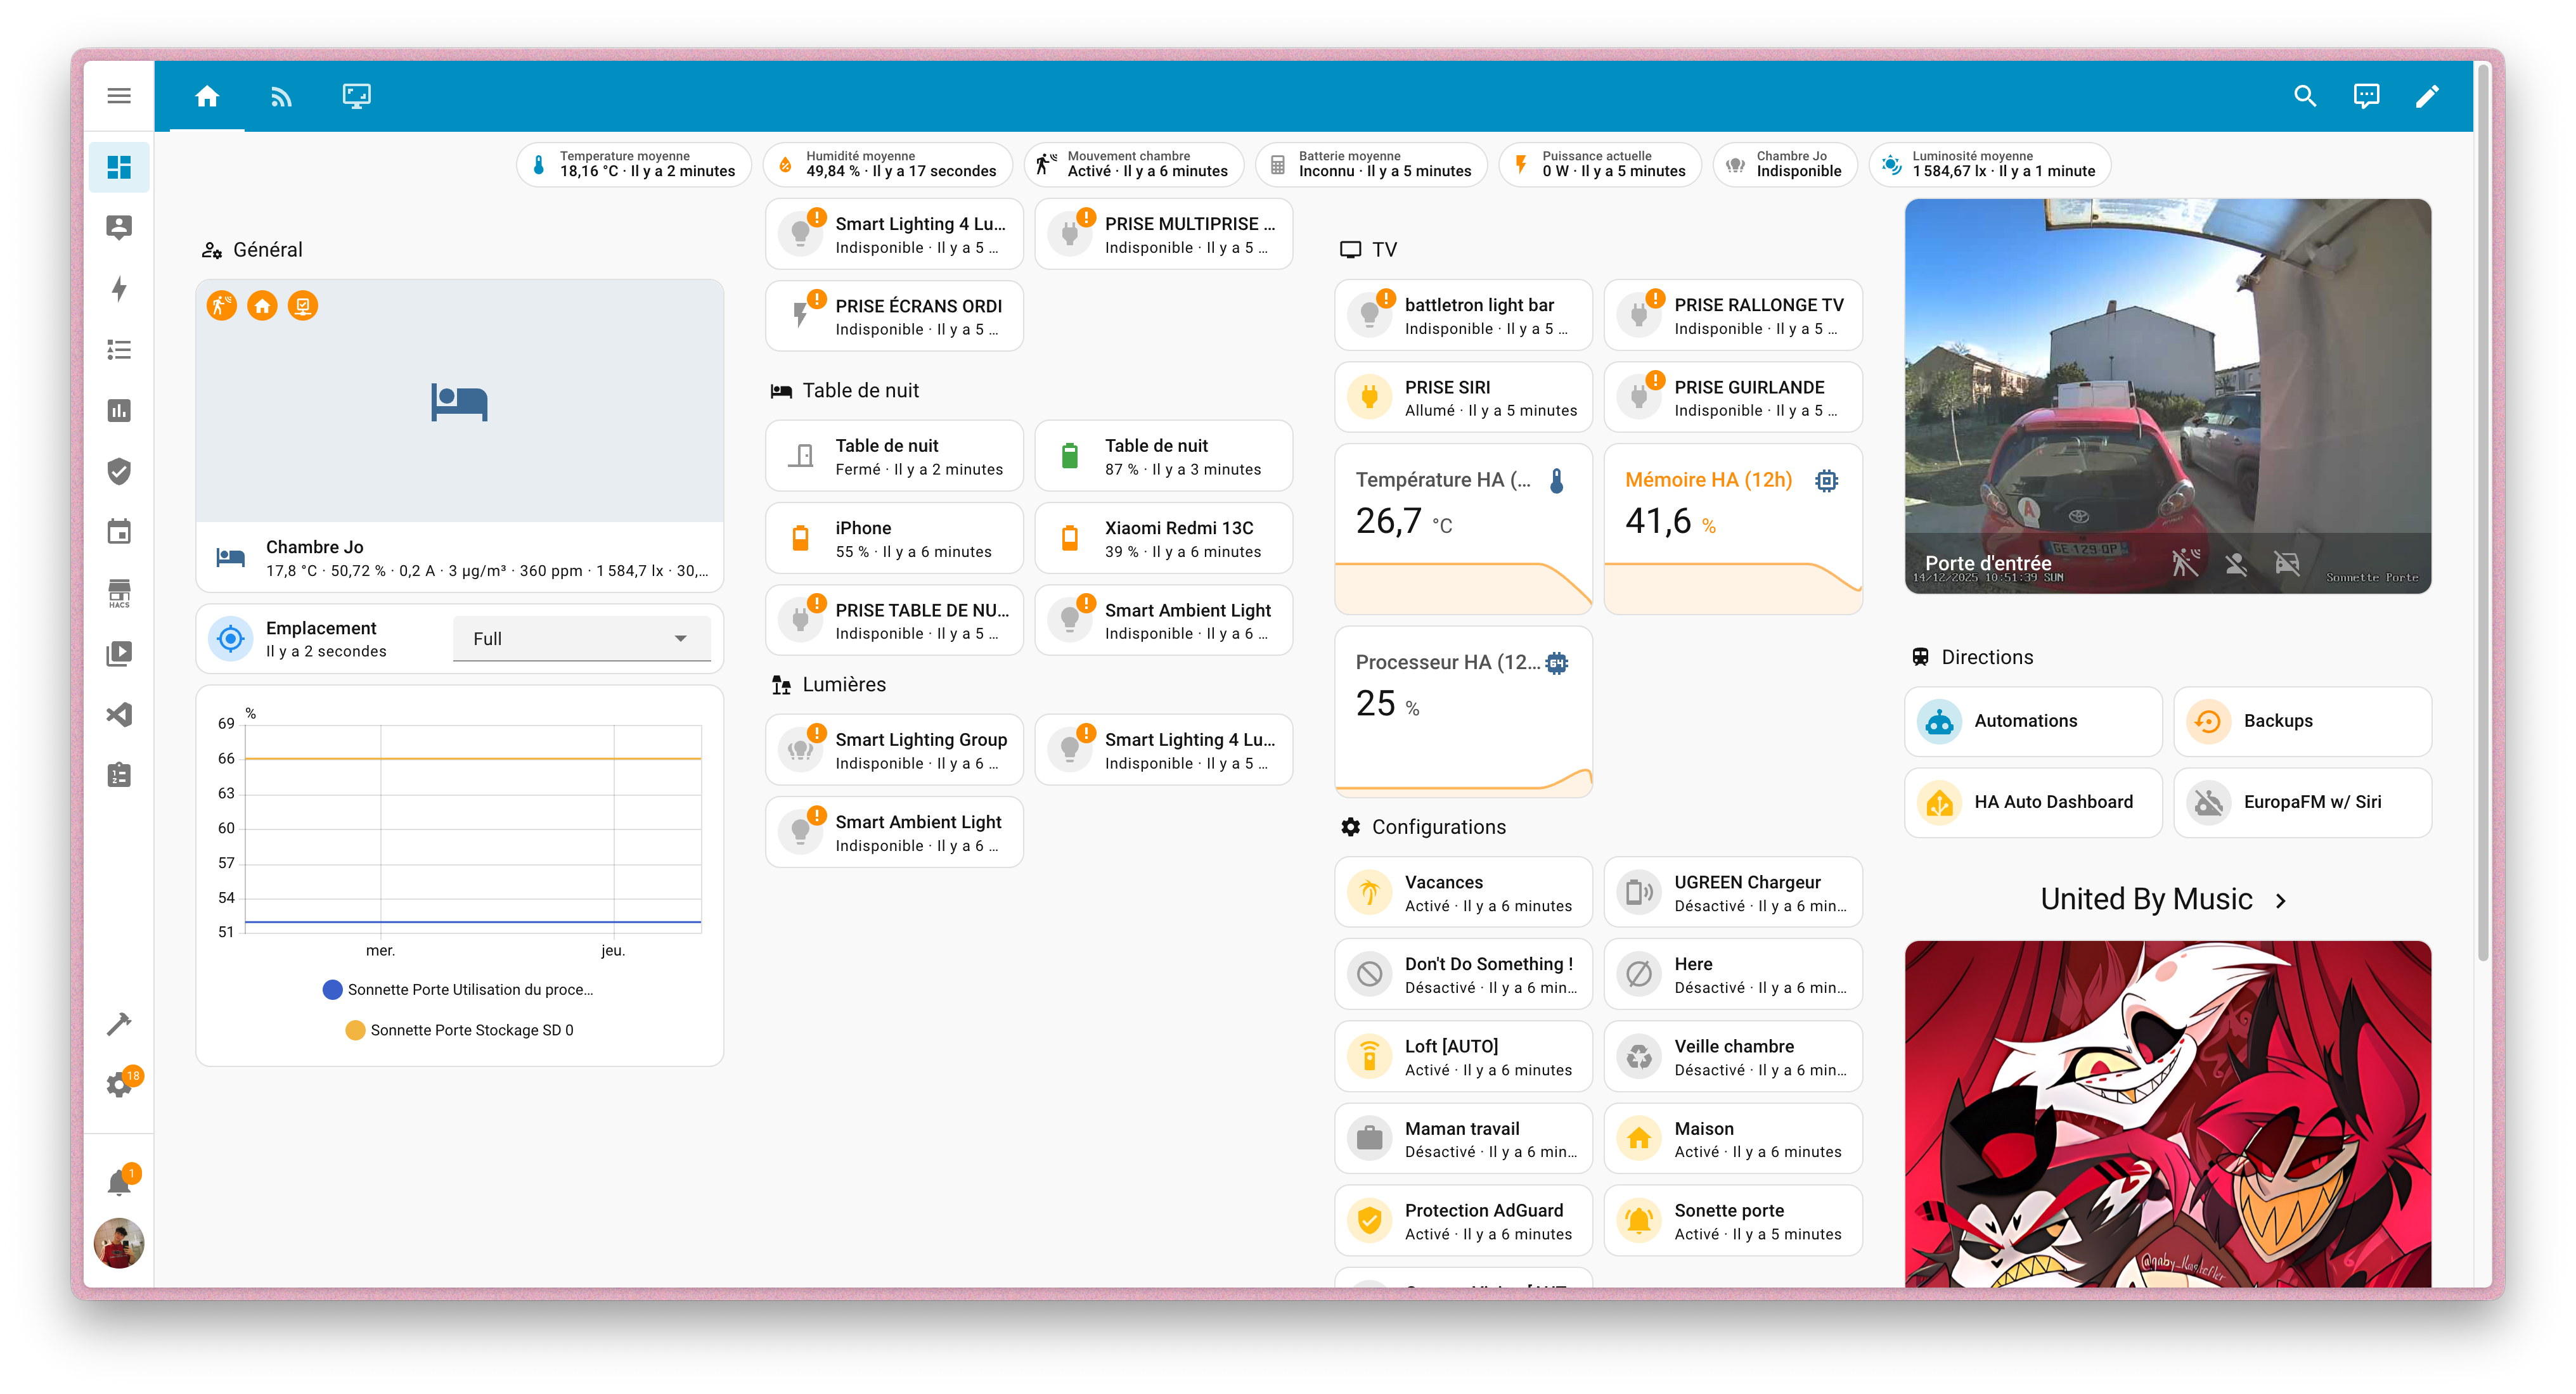Open the assistant chat icon
This screenshot has width=2576, height=1394.
[x=2366, y=96]
